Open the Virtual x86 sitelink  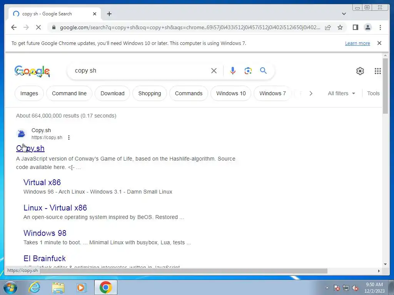42,182
